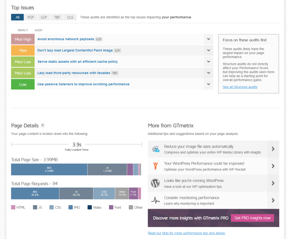Open the Reduce image file sizes arrow
Image resolution: width=287 pixels, height=239 pixels.
coord(273,149)
